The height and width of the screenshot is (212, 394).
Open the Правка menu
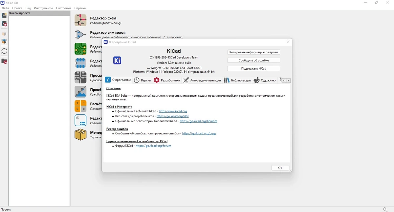tap(17, 8)
